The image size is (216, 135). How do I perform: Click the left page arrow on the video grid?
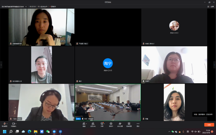(x=1, y=65)
